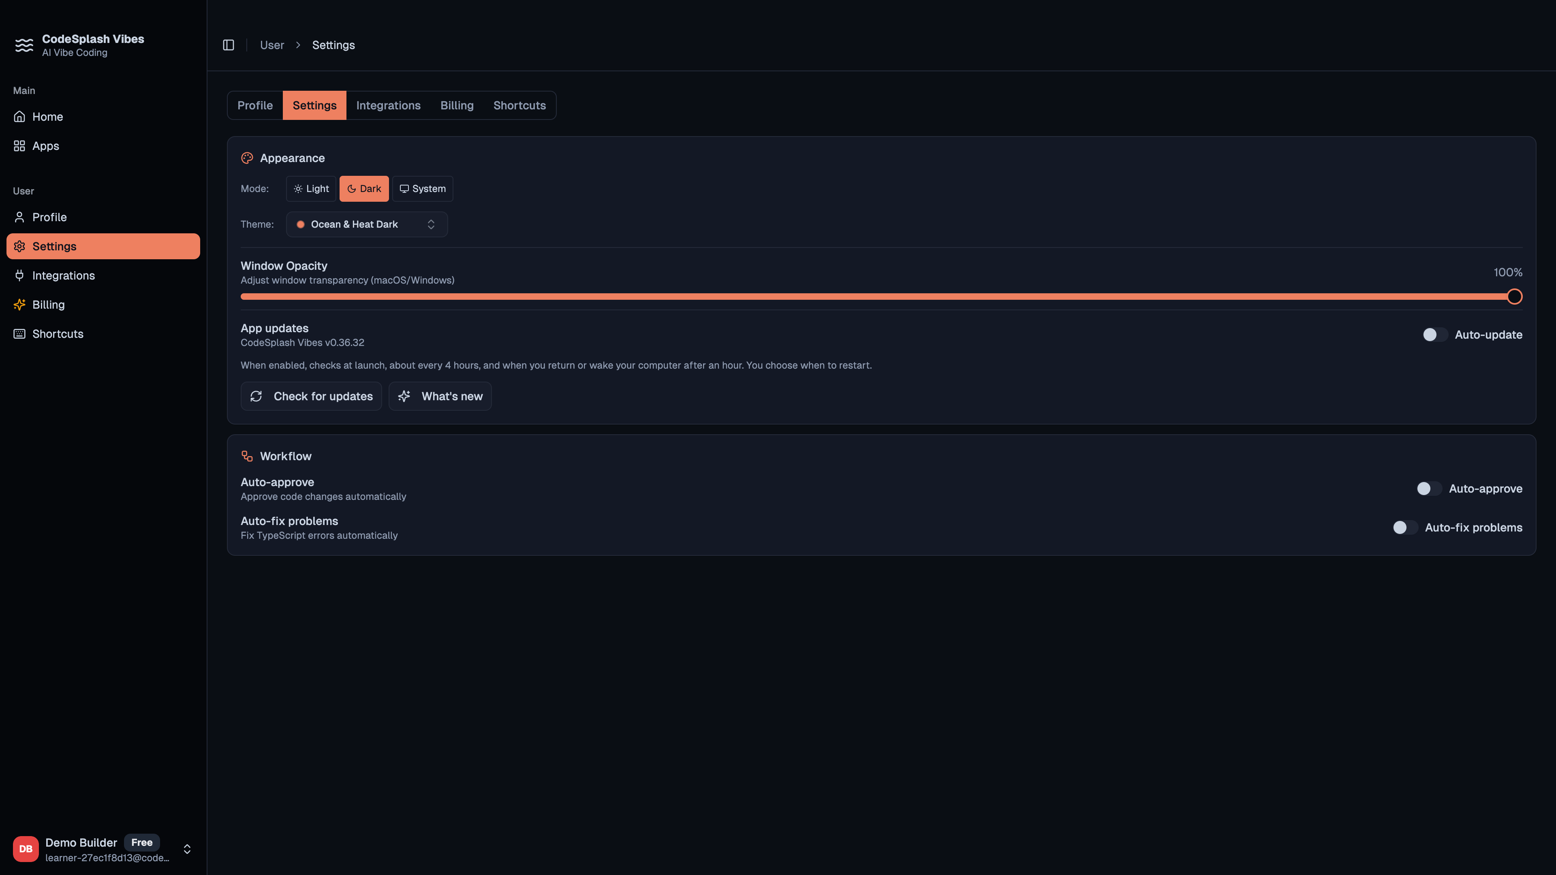Viewport: 1556px width, 875px height.
Task: Open the Ocean & Heat Dark theme dropdown
Action: (367, 224)
